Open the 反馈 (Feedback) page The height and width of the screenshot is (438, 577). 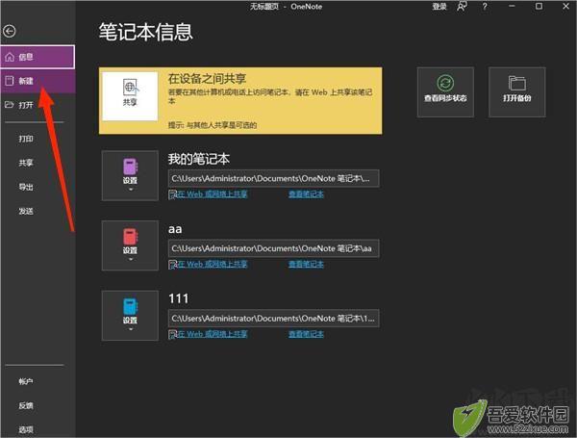click(x=26, y=405)
